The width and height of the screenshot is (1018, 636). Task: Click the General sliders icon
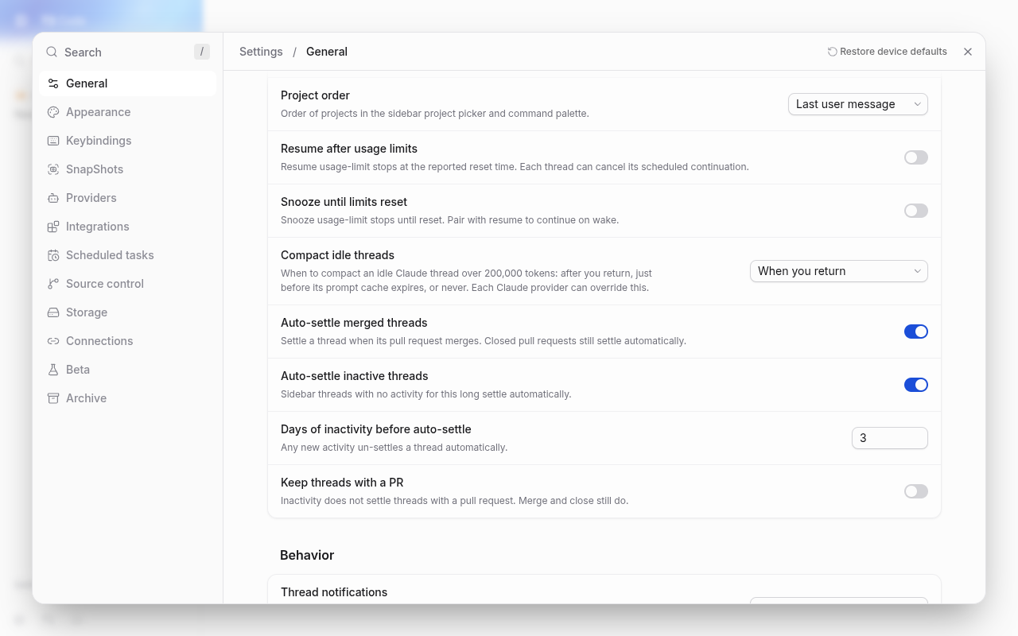click(53, 83)
